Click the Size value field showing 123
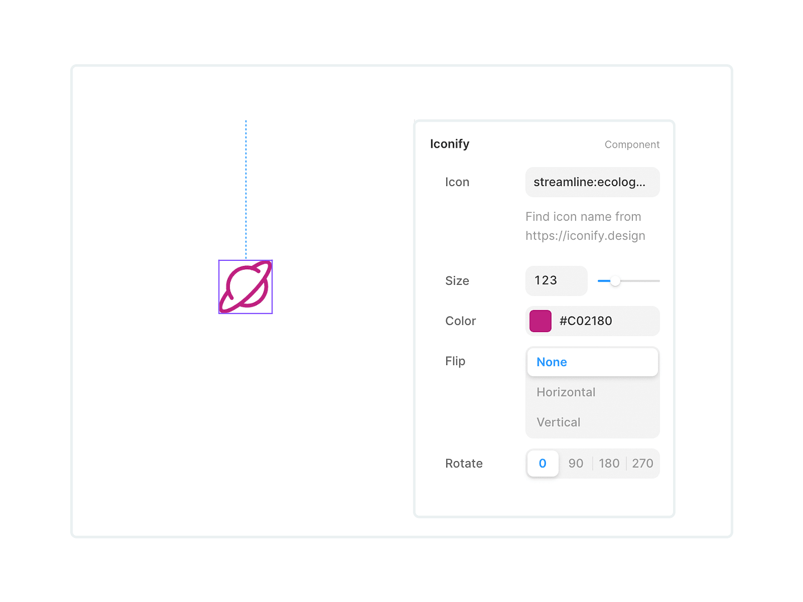Viewport: 803px width, 602px height. click(557, 280)
